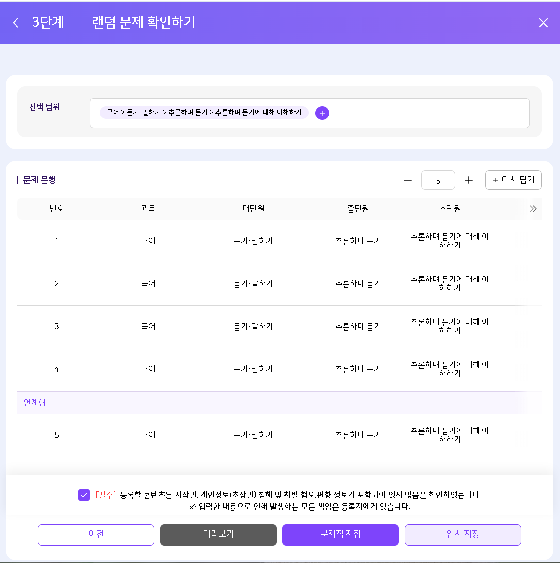This screenshot has height=563, width=560.
Task: Decrease question count with minus icon
Action: point(408,180)
